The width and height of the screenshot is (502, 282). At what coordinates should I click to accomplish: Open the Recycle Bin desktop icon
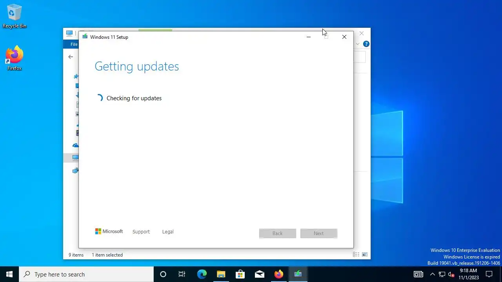[x=15, y=16]
